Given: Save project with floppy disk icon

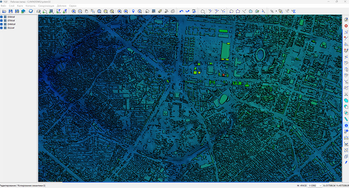Looking at the screenshot, I should click(11, 11).
